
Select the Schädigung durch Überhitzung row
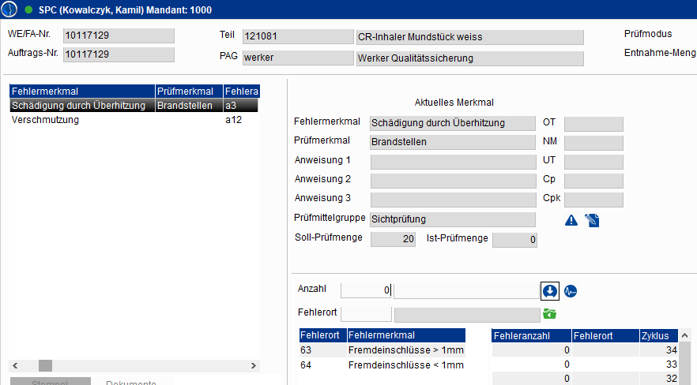point(78,105)
